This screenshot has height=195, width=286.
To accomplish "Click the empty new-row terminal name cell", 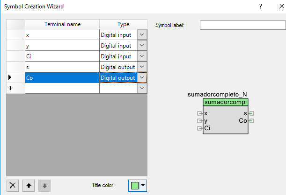I will click(x=62, y=88).
